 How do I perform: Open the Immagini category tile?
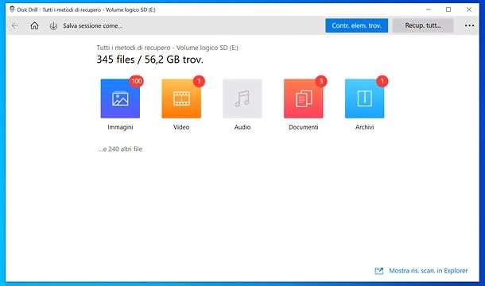click(x=120, y=99)
